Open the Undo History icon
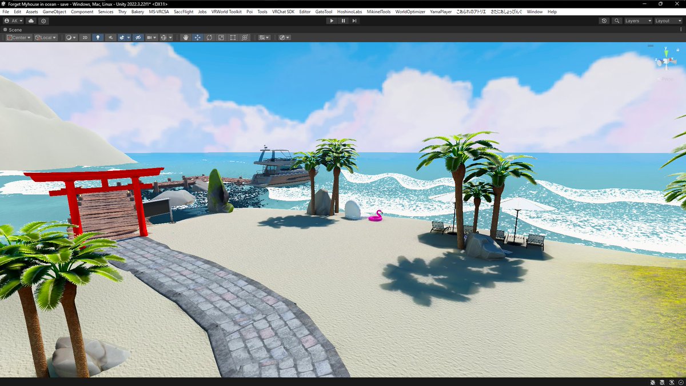Screen dimensions: 686x386 tap(604, 21)
